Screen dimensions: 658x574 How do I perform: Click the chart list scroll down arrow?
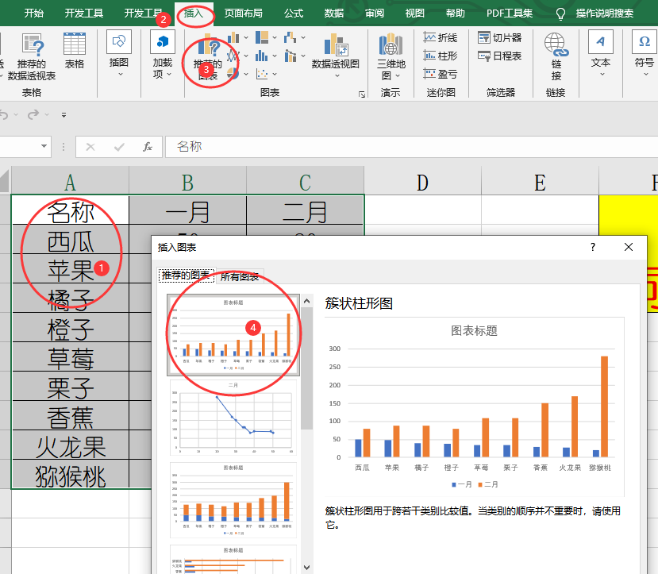pyautogui.click(x=306, y=568)
